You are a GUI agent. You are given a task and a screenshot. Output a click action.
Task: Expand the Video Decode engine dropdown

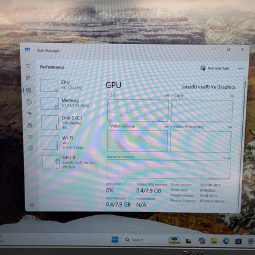[x=121, y=126]
